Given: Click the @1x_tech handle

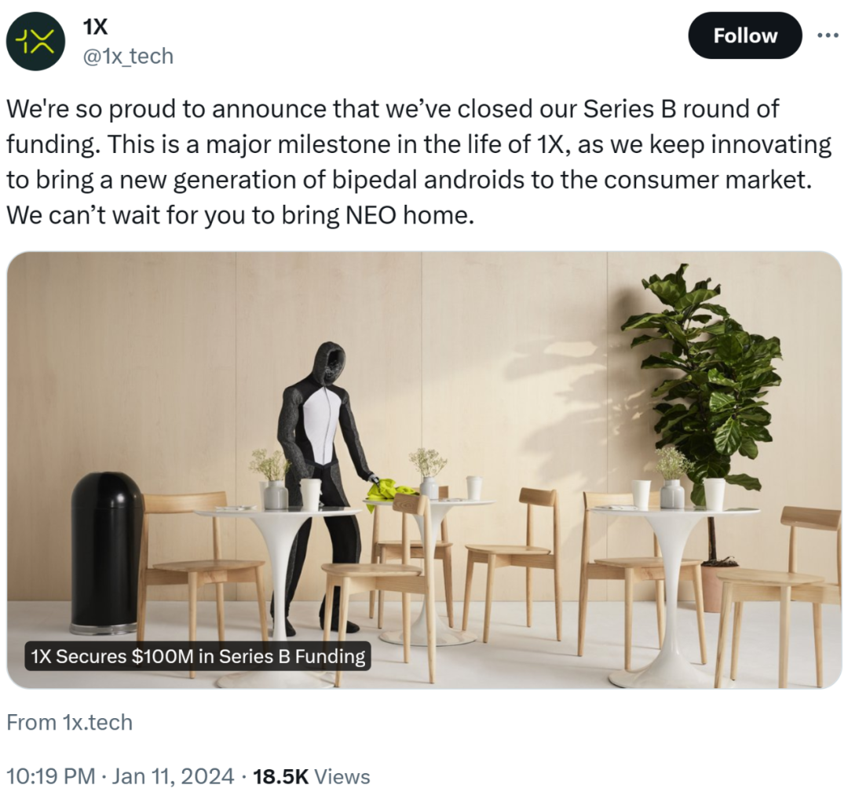Looking at the screenshot, I should (x=128, y=57).
